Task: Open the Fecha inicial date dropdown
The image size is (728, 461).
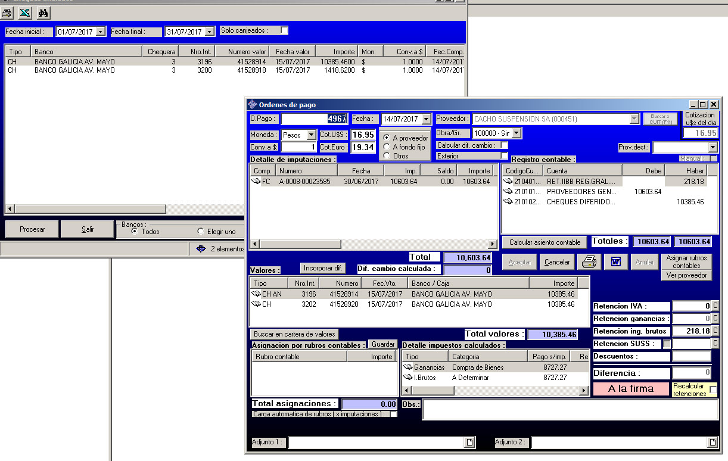Action: pos(100,32)
